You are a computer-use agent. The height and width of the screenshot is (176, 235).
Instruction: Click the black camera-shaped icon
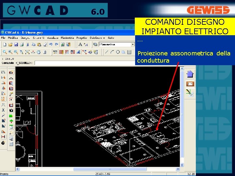click(x=11, y=110)
